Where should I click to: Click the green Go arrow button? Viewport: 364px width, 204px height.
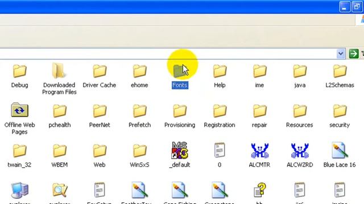pyautogui.click(x=354, y=54)
